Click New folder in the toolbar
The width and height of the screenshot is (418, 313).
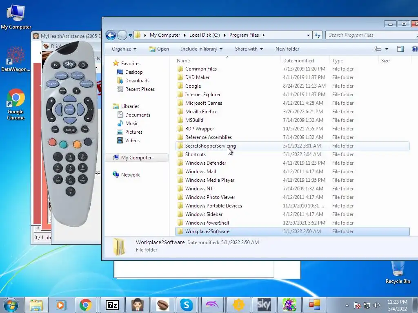pyautogui.click(x=287, y=49)
